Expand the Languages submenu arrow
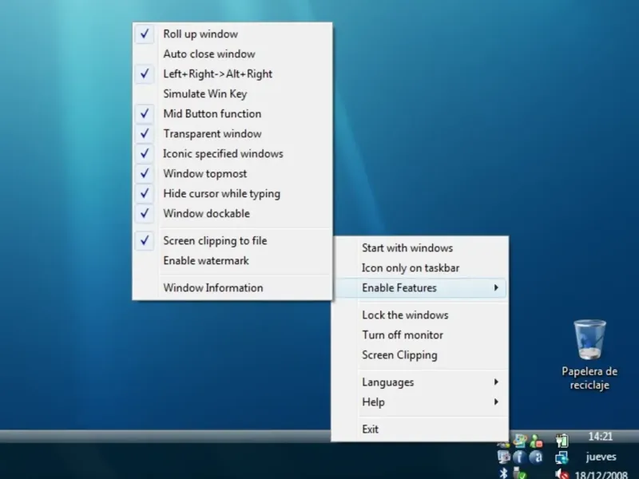Viewport: 639px width, 479px height. click(496, 382)
